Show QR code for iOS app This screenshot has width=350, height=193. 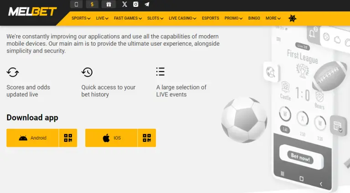click(147, 138)
